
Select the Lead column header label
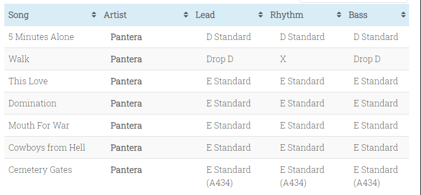[x=205, y=15]
